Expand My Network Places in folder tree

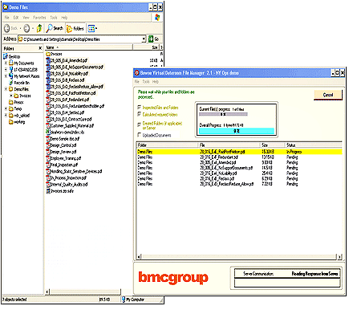6,76
